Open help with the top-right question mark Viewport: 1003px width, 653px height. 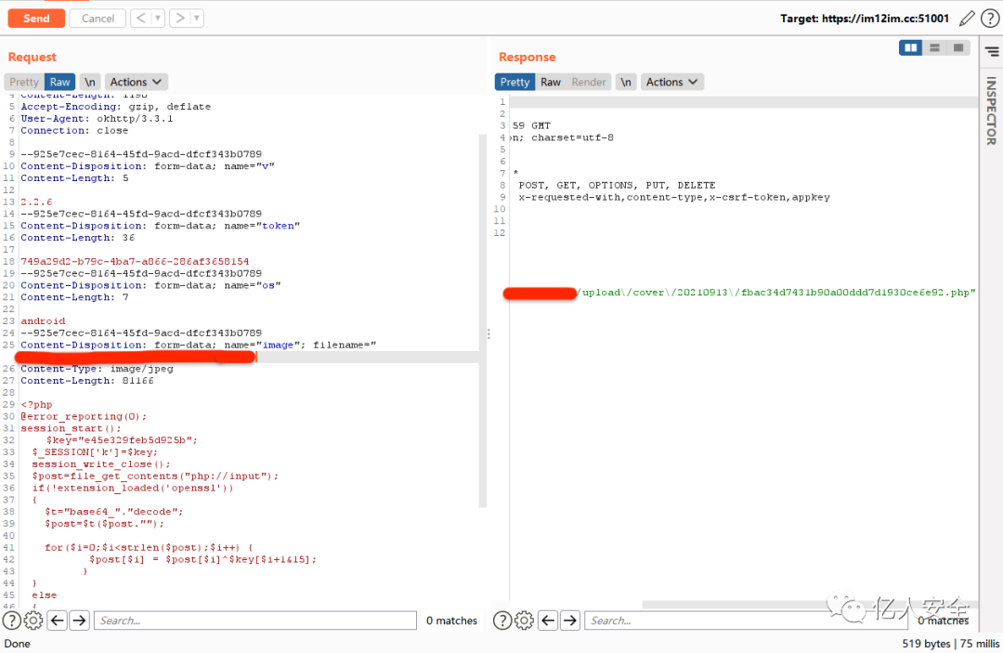990,19
